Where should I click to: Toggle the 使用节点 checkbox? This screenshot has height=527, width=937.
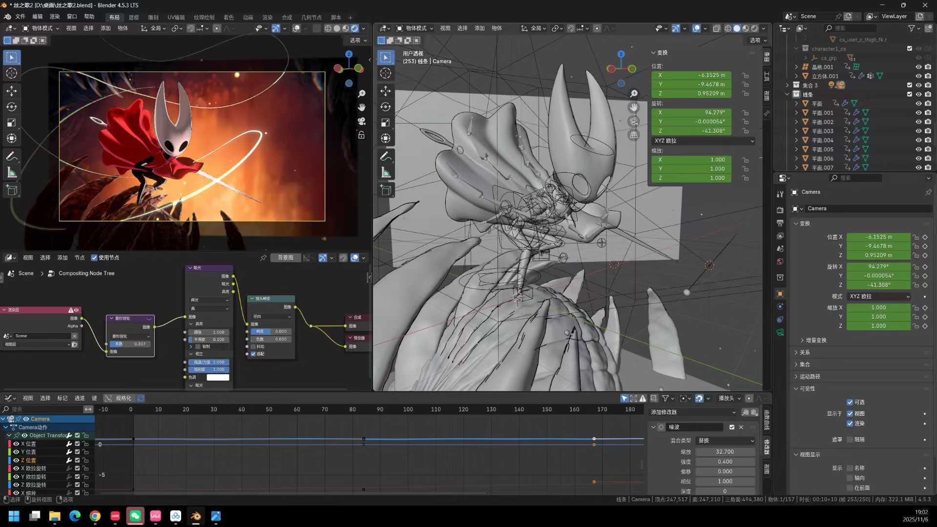94,258
